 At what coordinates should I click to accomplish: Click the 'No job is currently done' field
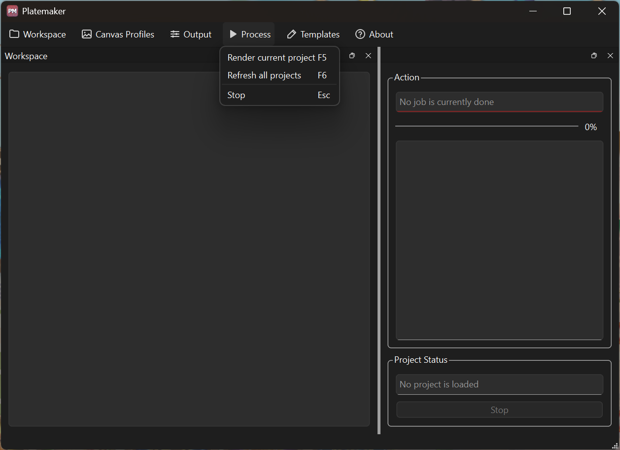coord(499,102)
